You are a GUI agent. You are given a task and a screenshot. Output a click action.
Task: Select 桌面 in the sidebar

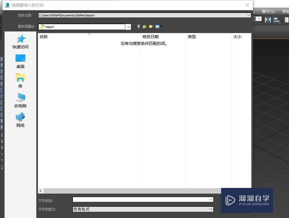point(20,61)
